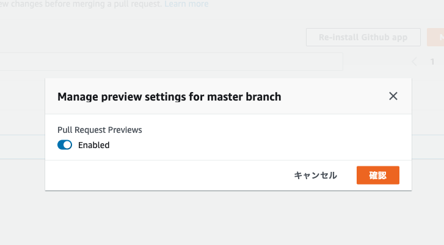
Task: Click the Pull Request Previews label
Action: (x=100, y=130)
